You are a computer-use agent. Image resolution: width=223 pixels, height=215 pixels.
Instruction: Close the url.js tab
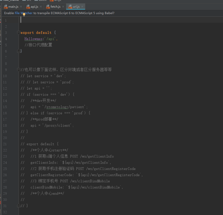tap(82, 6)
